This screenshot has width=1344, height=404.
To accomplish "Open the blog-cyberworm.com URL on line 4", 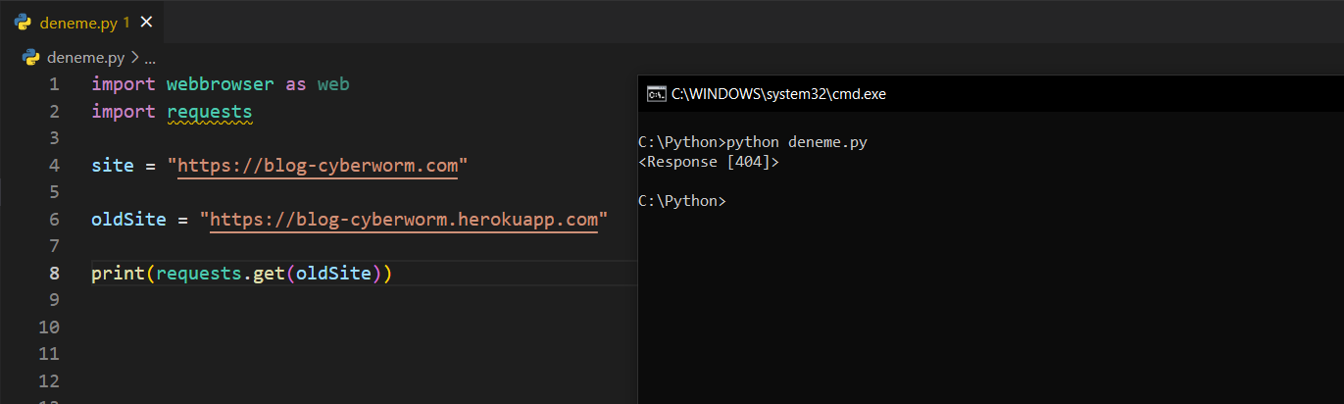I will (318, 166).
